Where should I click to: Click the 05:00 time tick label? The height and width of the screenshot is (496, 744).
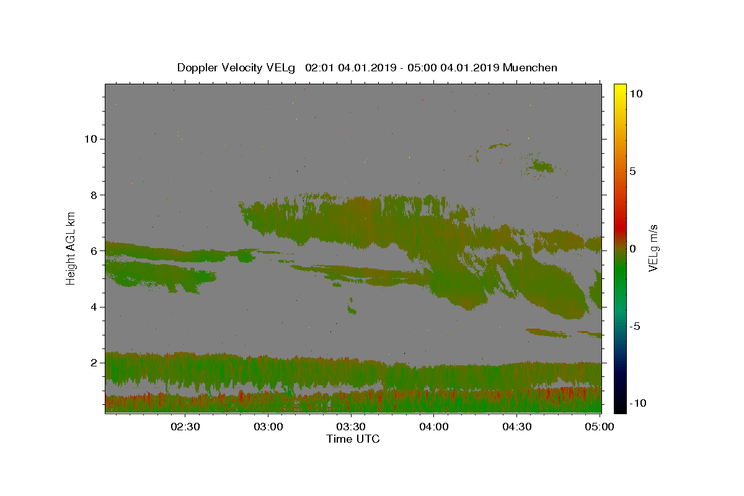pos(599,427)
